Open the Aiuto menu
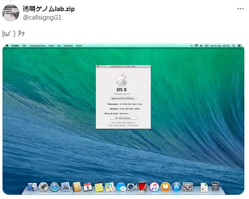Viewport: 249px width, 199px height. [x=79, y=46]
